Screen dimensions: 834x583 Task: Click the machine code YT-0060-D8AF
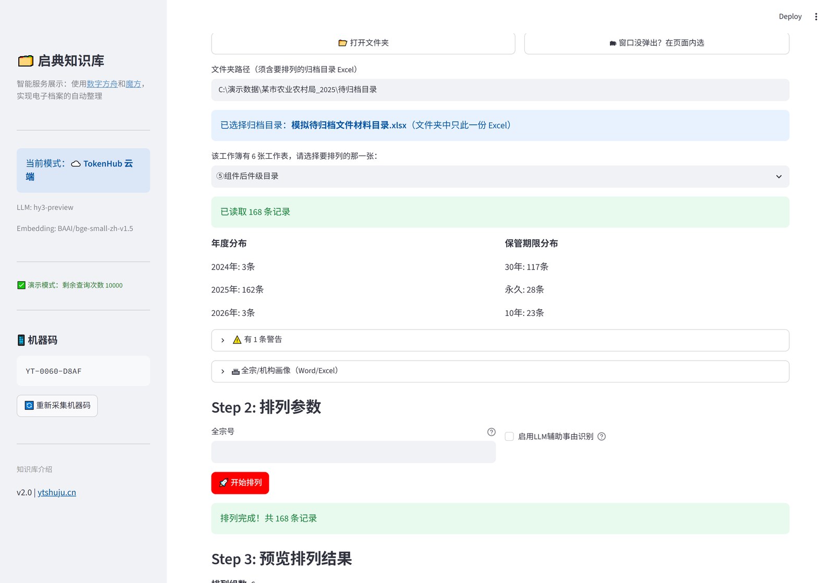click(x=54, y=371)
